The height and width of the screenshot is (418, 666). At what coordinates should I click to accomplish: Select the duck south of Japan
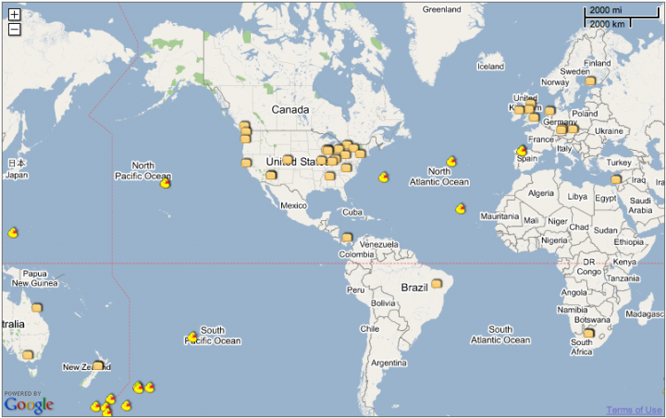(13, 232)
